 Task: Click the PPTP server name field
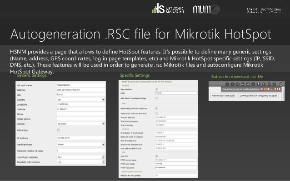tap(176, 160)
